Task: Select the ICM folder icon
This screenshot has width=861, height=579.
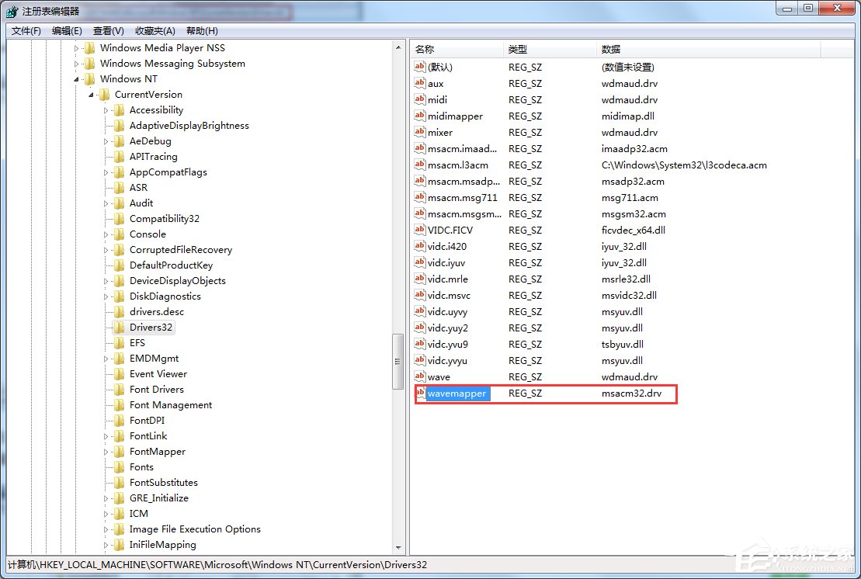Action: click(119, 513)
